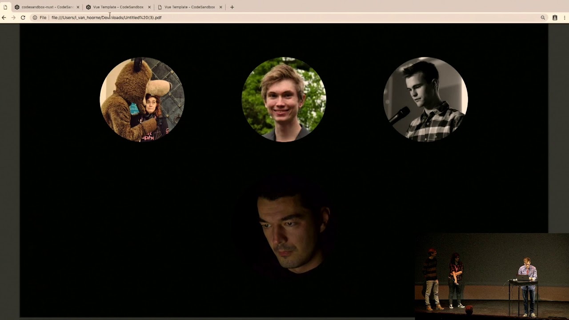Click the address bar file URL
This screenshot has width=569, height=320.
(106, 18)
